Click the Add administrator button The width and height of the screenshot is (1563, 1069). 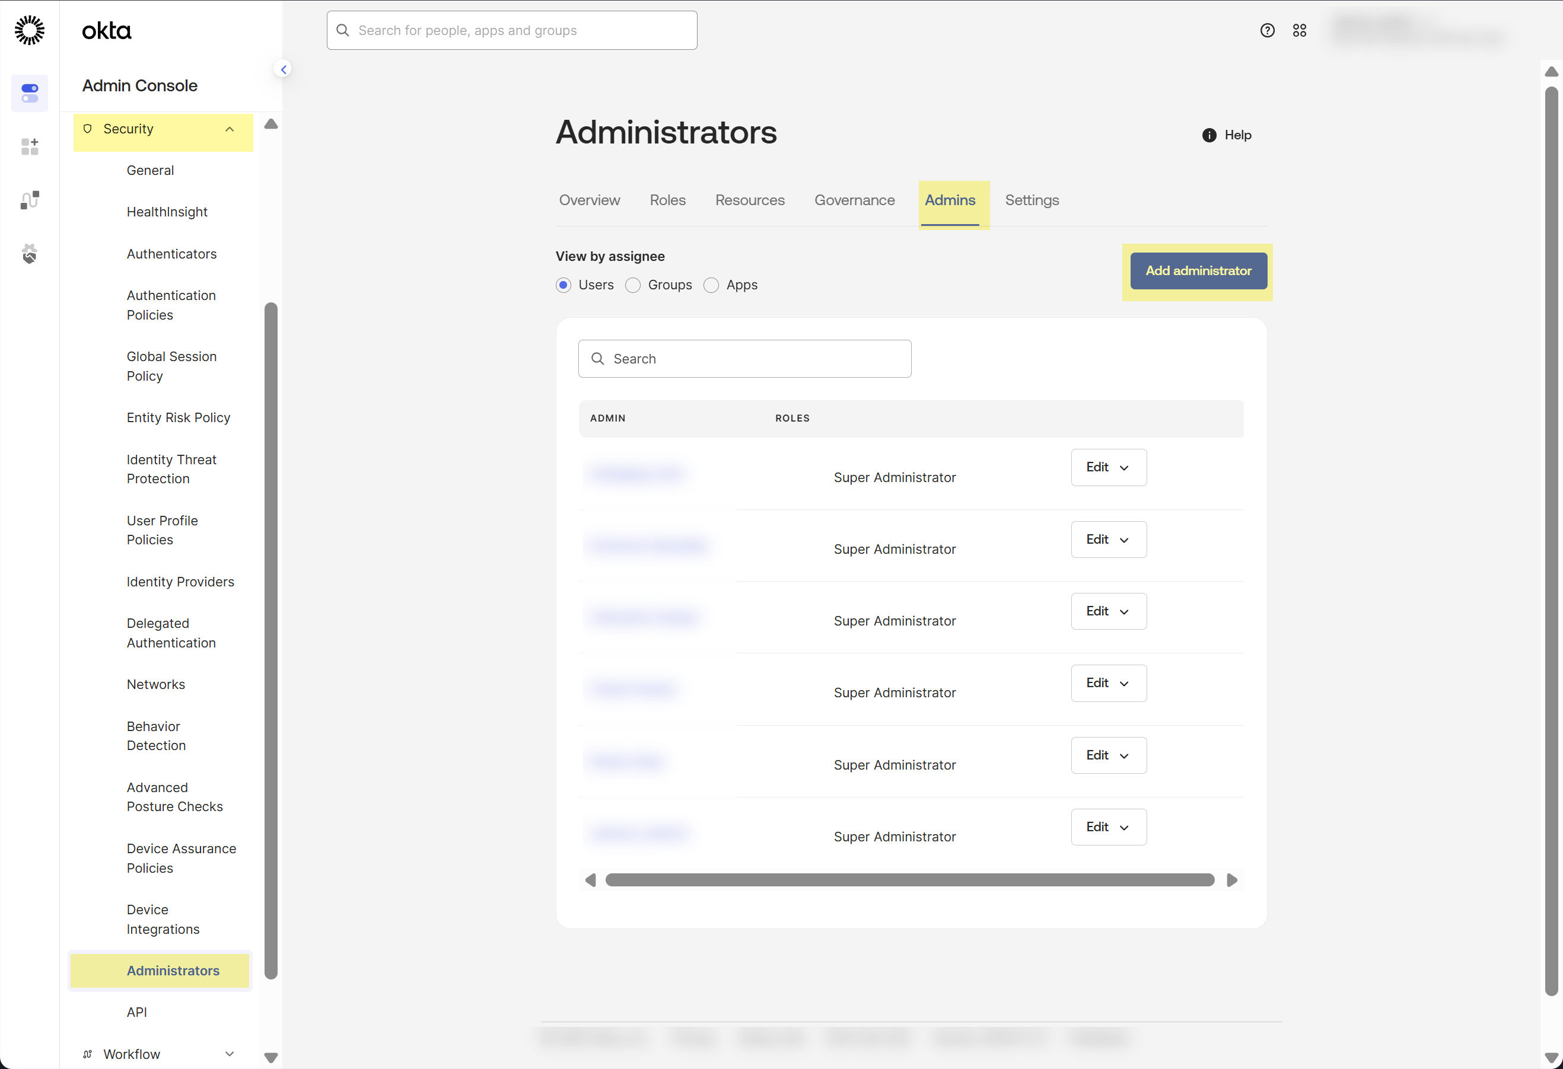tap(1198, 271)
